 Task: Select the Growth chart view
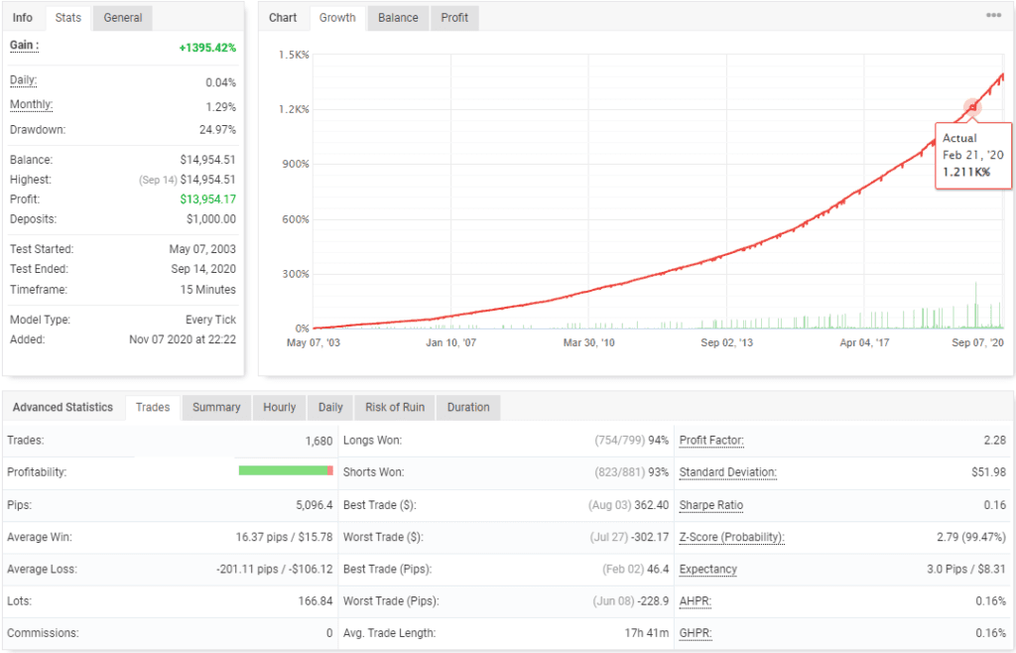tap(336, 17)
